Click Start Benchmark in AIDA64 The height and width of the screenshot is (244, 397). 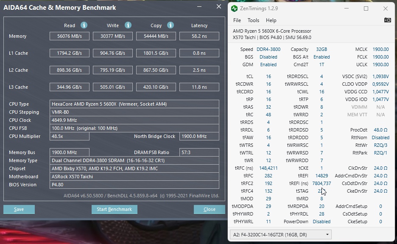[x=115, y=209]
